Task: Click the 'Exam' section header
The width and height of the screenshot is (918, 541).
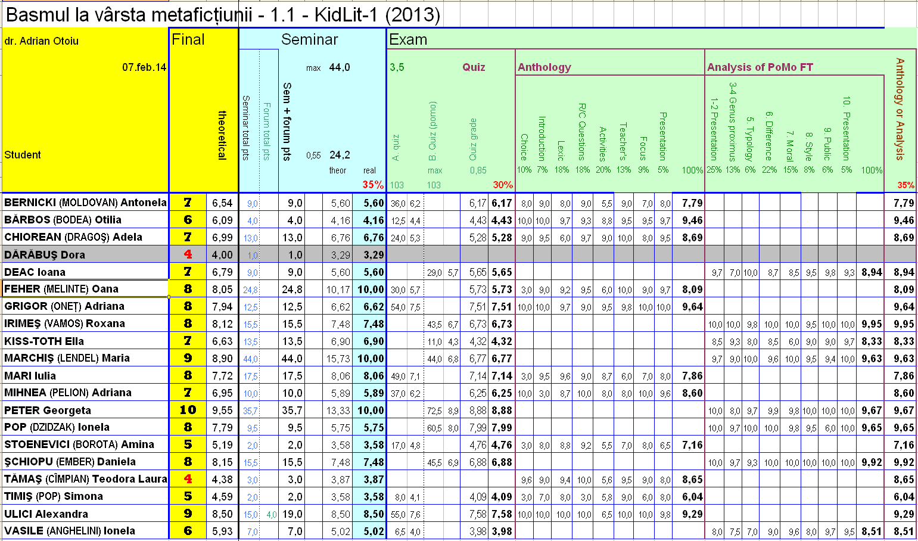Action: 408,40
